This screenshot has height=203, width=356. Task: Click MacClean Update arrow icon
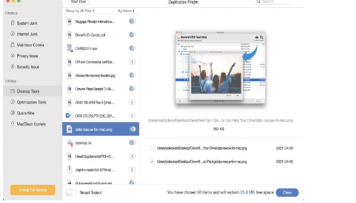pyautogui.click(x=13, y=124)
